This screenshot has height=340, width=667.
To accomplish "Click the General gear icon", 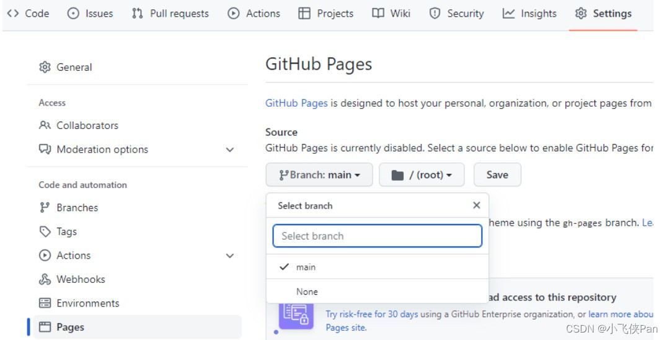I will tap(45, 67).
